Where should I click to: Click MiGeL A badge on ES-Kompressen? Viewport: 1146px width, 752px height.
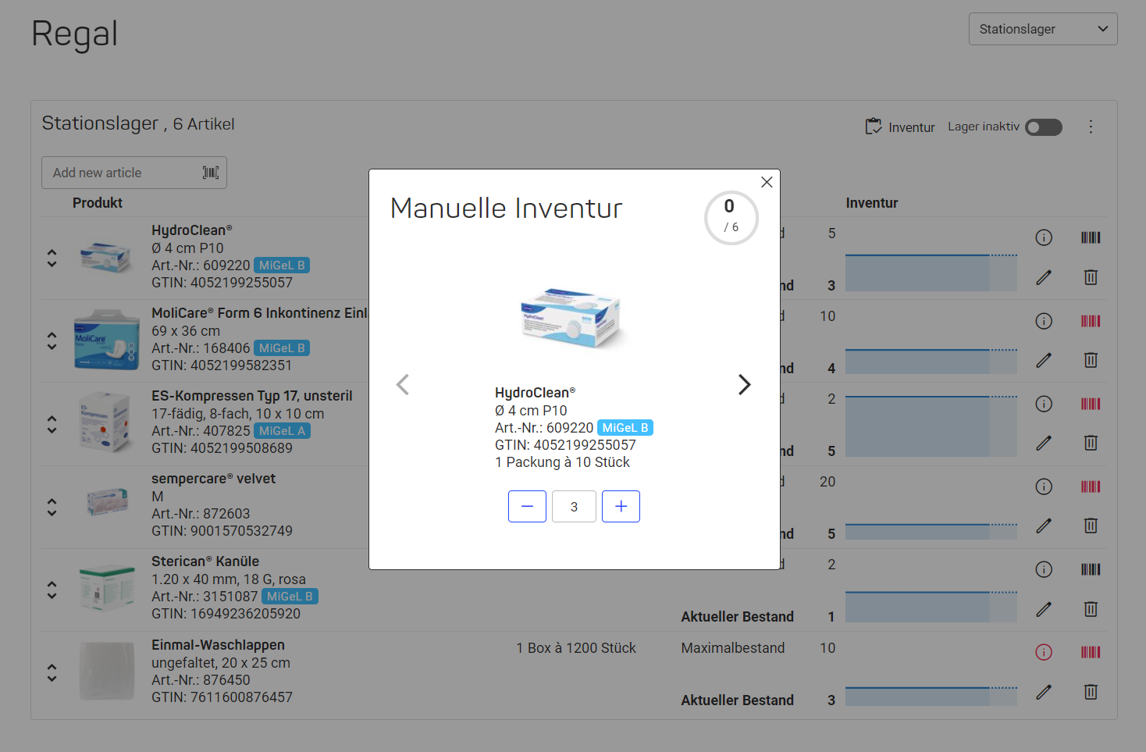(282, 431)
